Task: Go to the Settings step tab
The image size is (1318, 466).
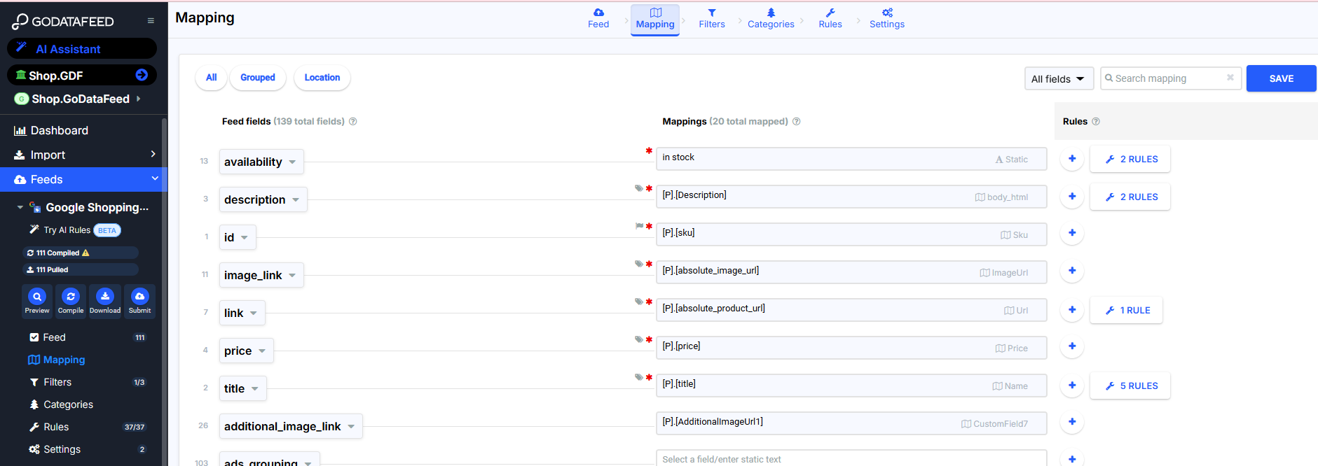Action: click(887, 19)
